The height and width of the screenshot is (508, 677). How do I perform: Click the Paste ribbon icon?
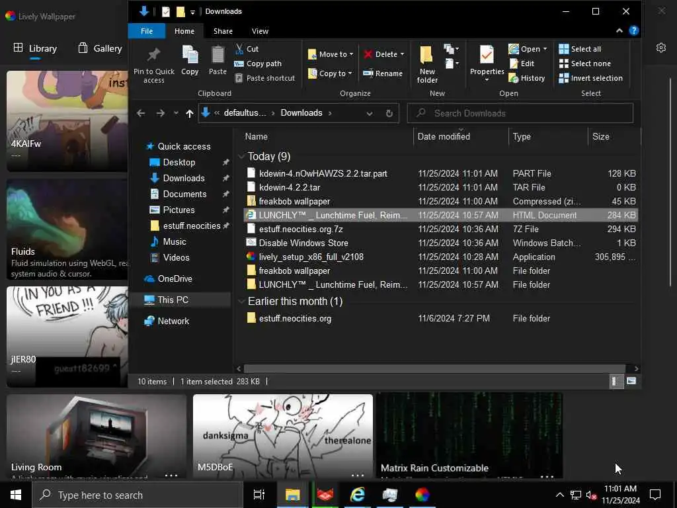click(218, 60)
